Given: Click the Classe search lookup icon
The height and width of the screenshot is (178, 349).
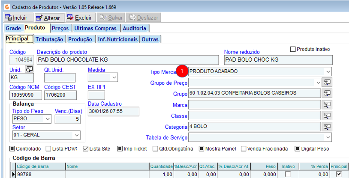Looking at the screenshot, I should pyautogui.click(x=327, y=116).
